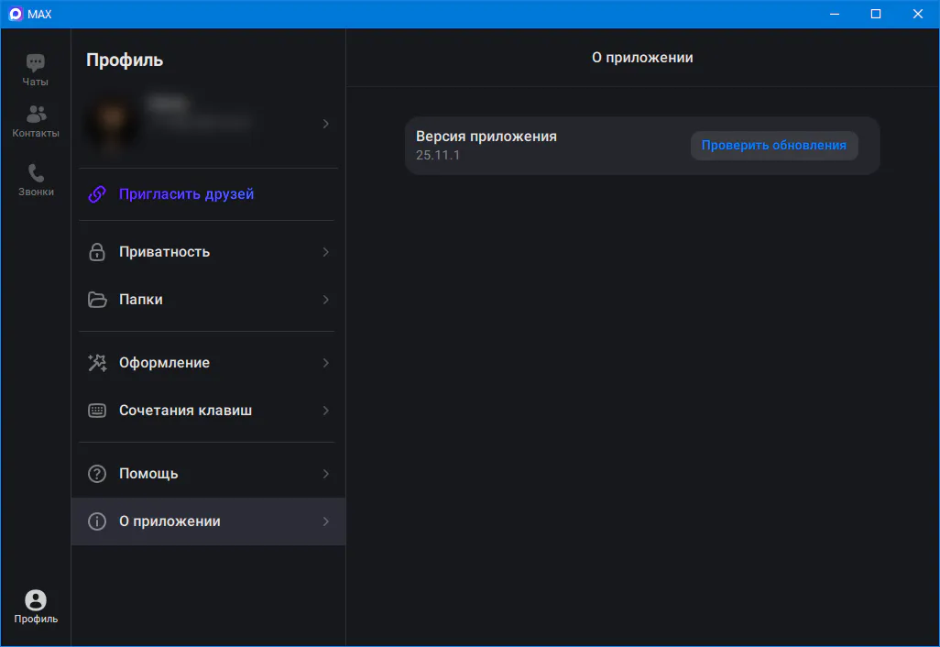Open the Папки settings item

[208, 300]
